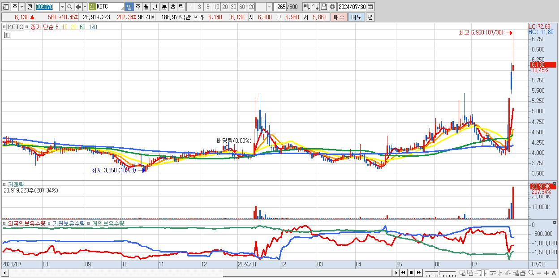Click the left scroll arrow of chart scrollbar

[x=4, y=273]
